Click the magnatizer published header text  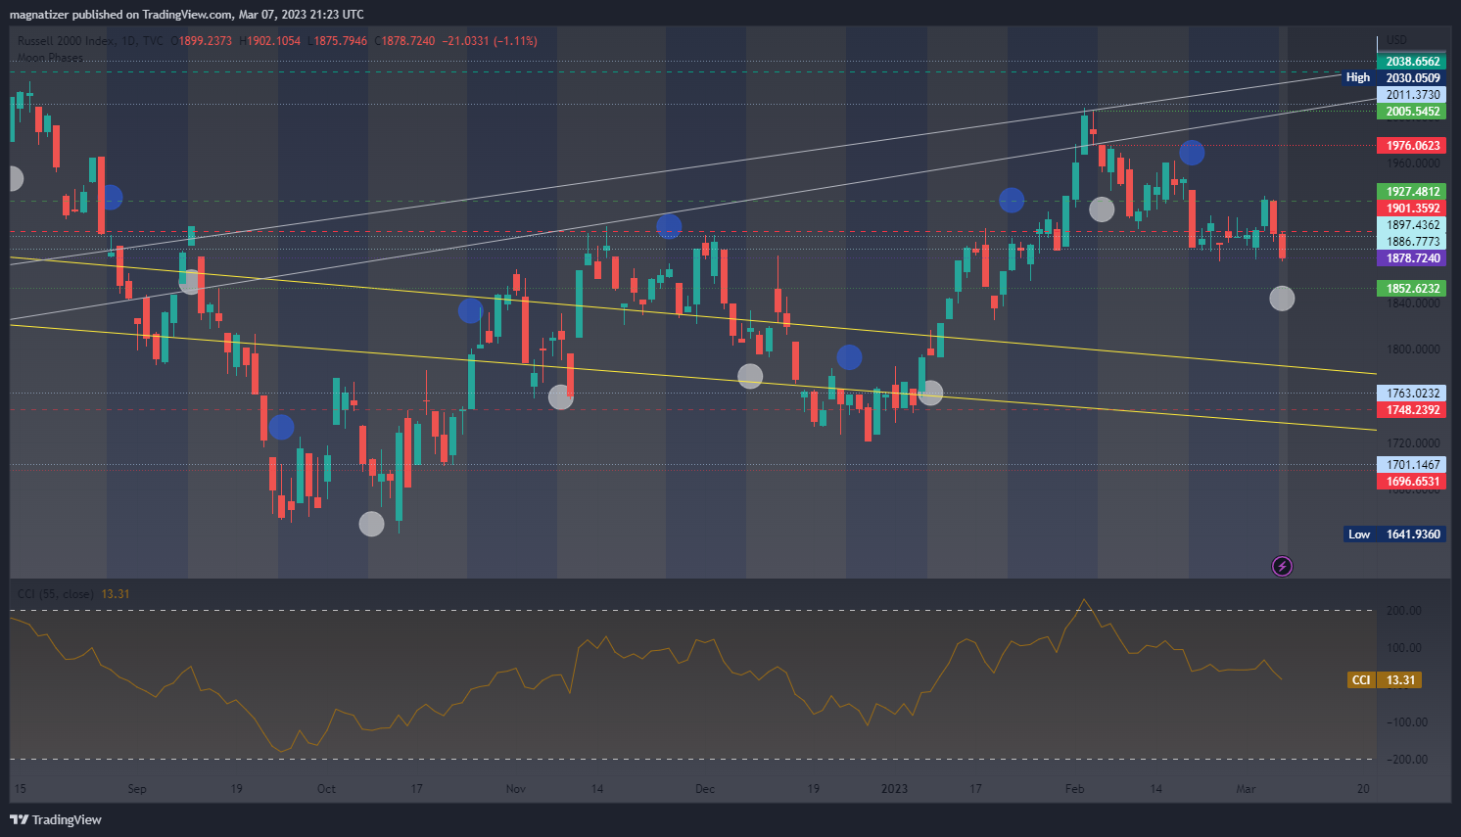186,14
